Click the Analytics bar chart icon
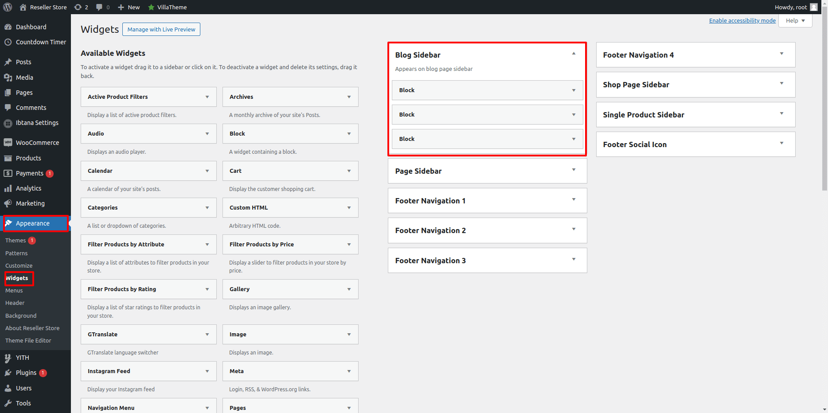This screenshot has width=828, height=413. click(8, 188)
